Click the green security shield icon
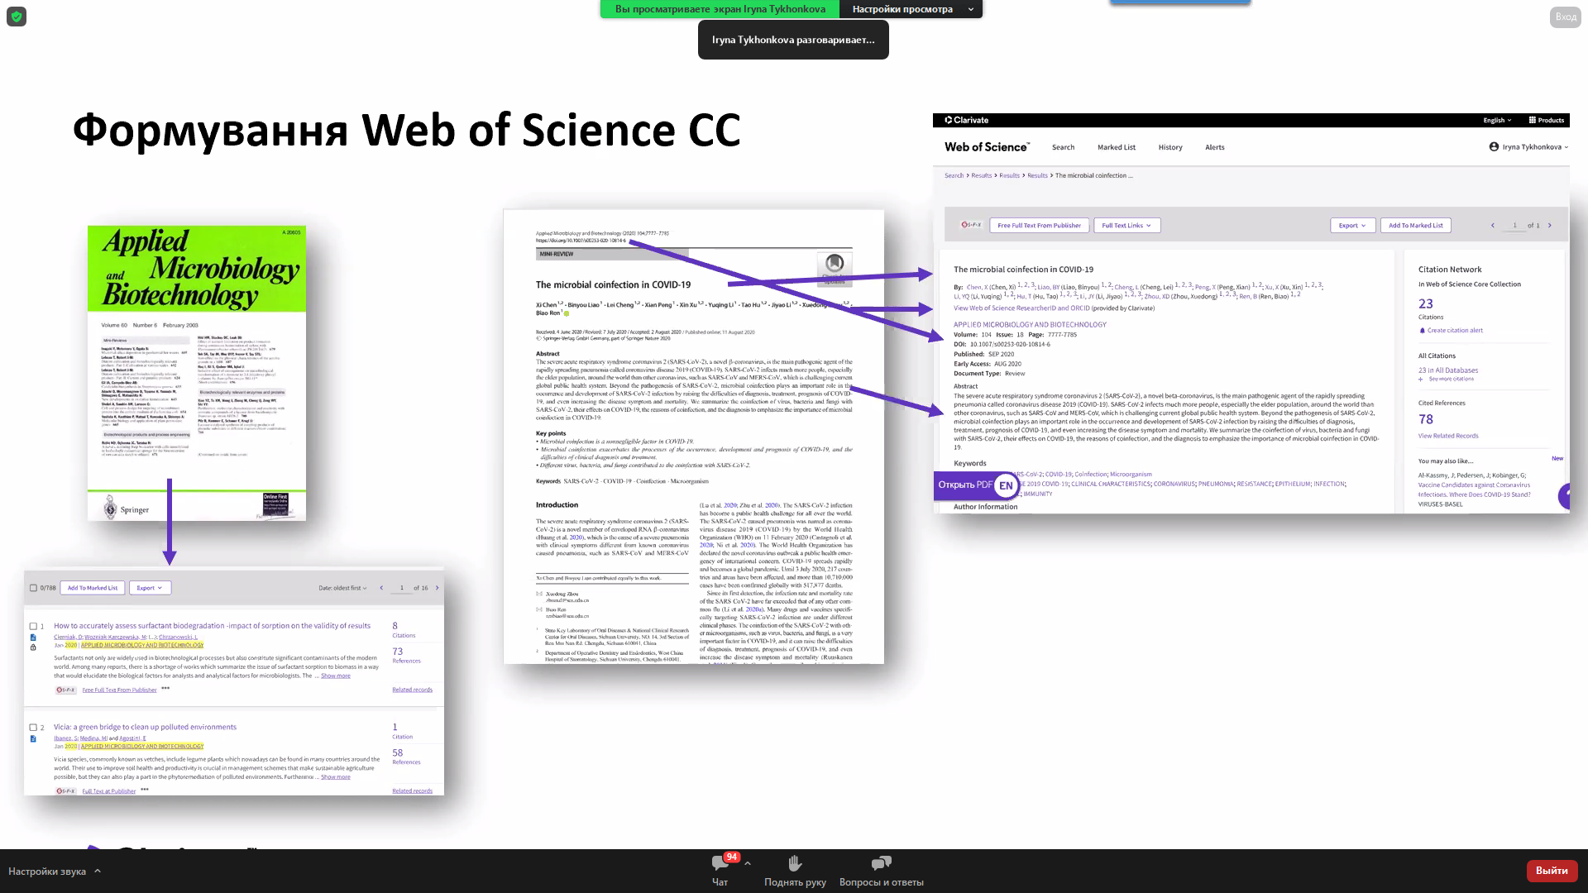Viewport: 1588px width, 893px height. (x=17, y=17)
